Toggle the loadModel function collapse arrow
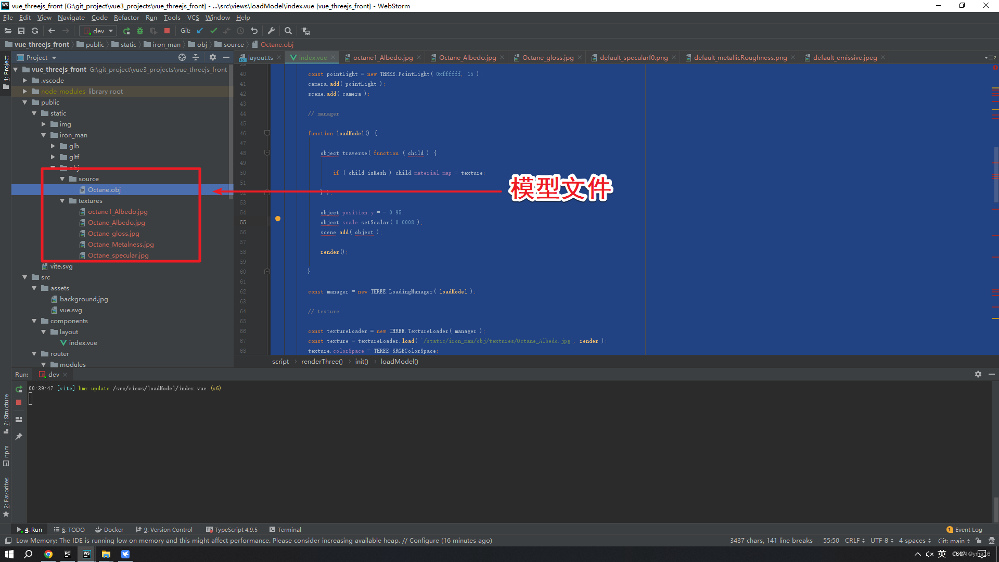This screenshot has width=999, height=562. 267,133
